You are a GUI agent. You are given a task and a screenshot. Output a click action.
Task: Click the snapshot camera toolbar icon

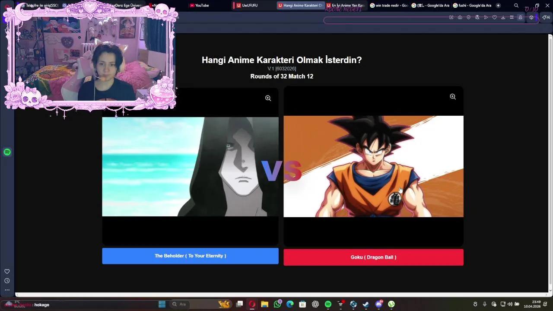click(460, 17)
